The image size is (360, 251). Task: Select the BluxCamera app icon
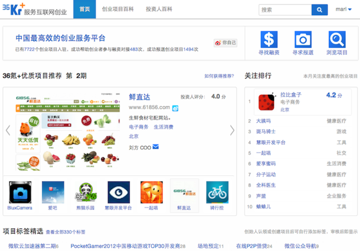point(20,192)
